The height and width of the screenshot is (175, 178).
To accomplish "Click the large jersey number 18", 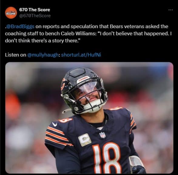I will pyautogui.click(x=107, y=159).
